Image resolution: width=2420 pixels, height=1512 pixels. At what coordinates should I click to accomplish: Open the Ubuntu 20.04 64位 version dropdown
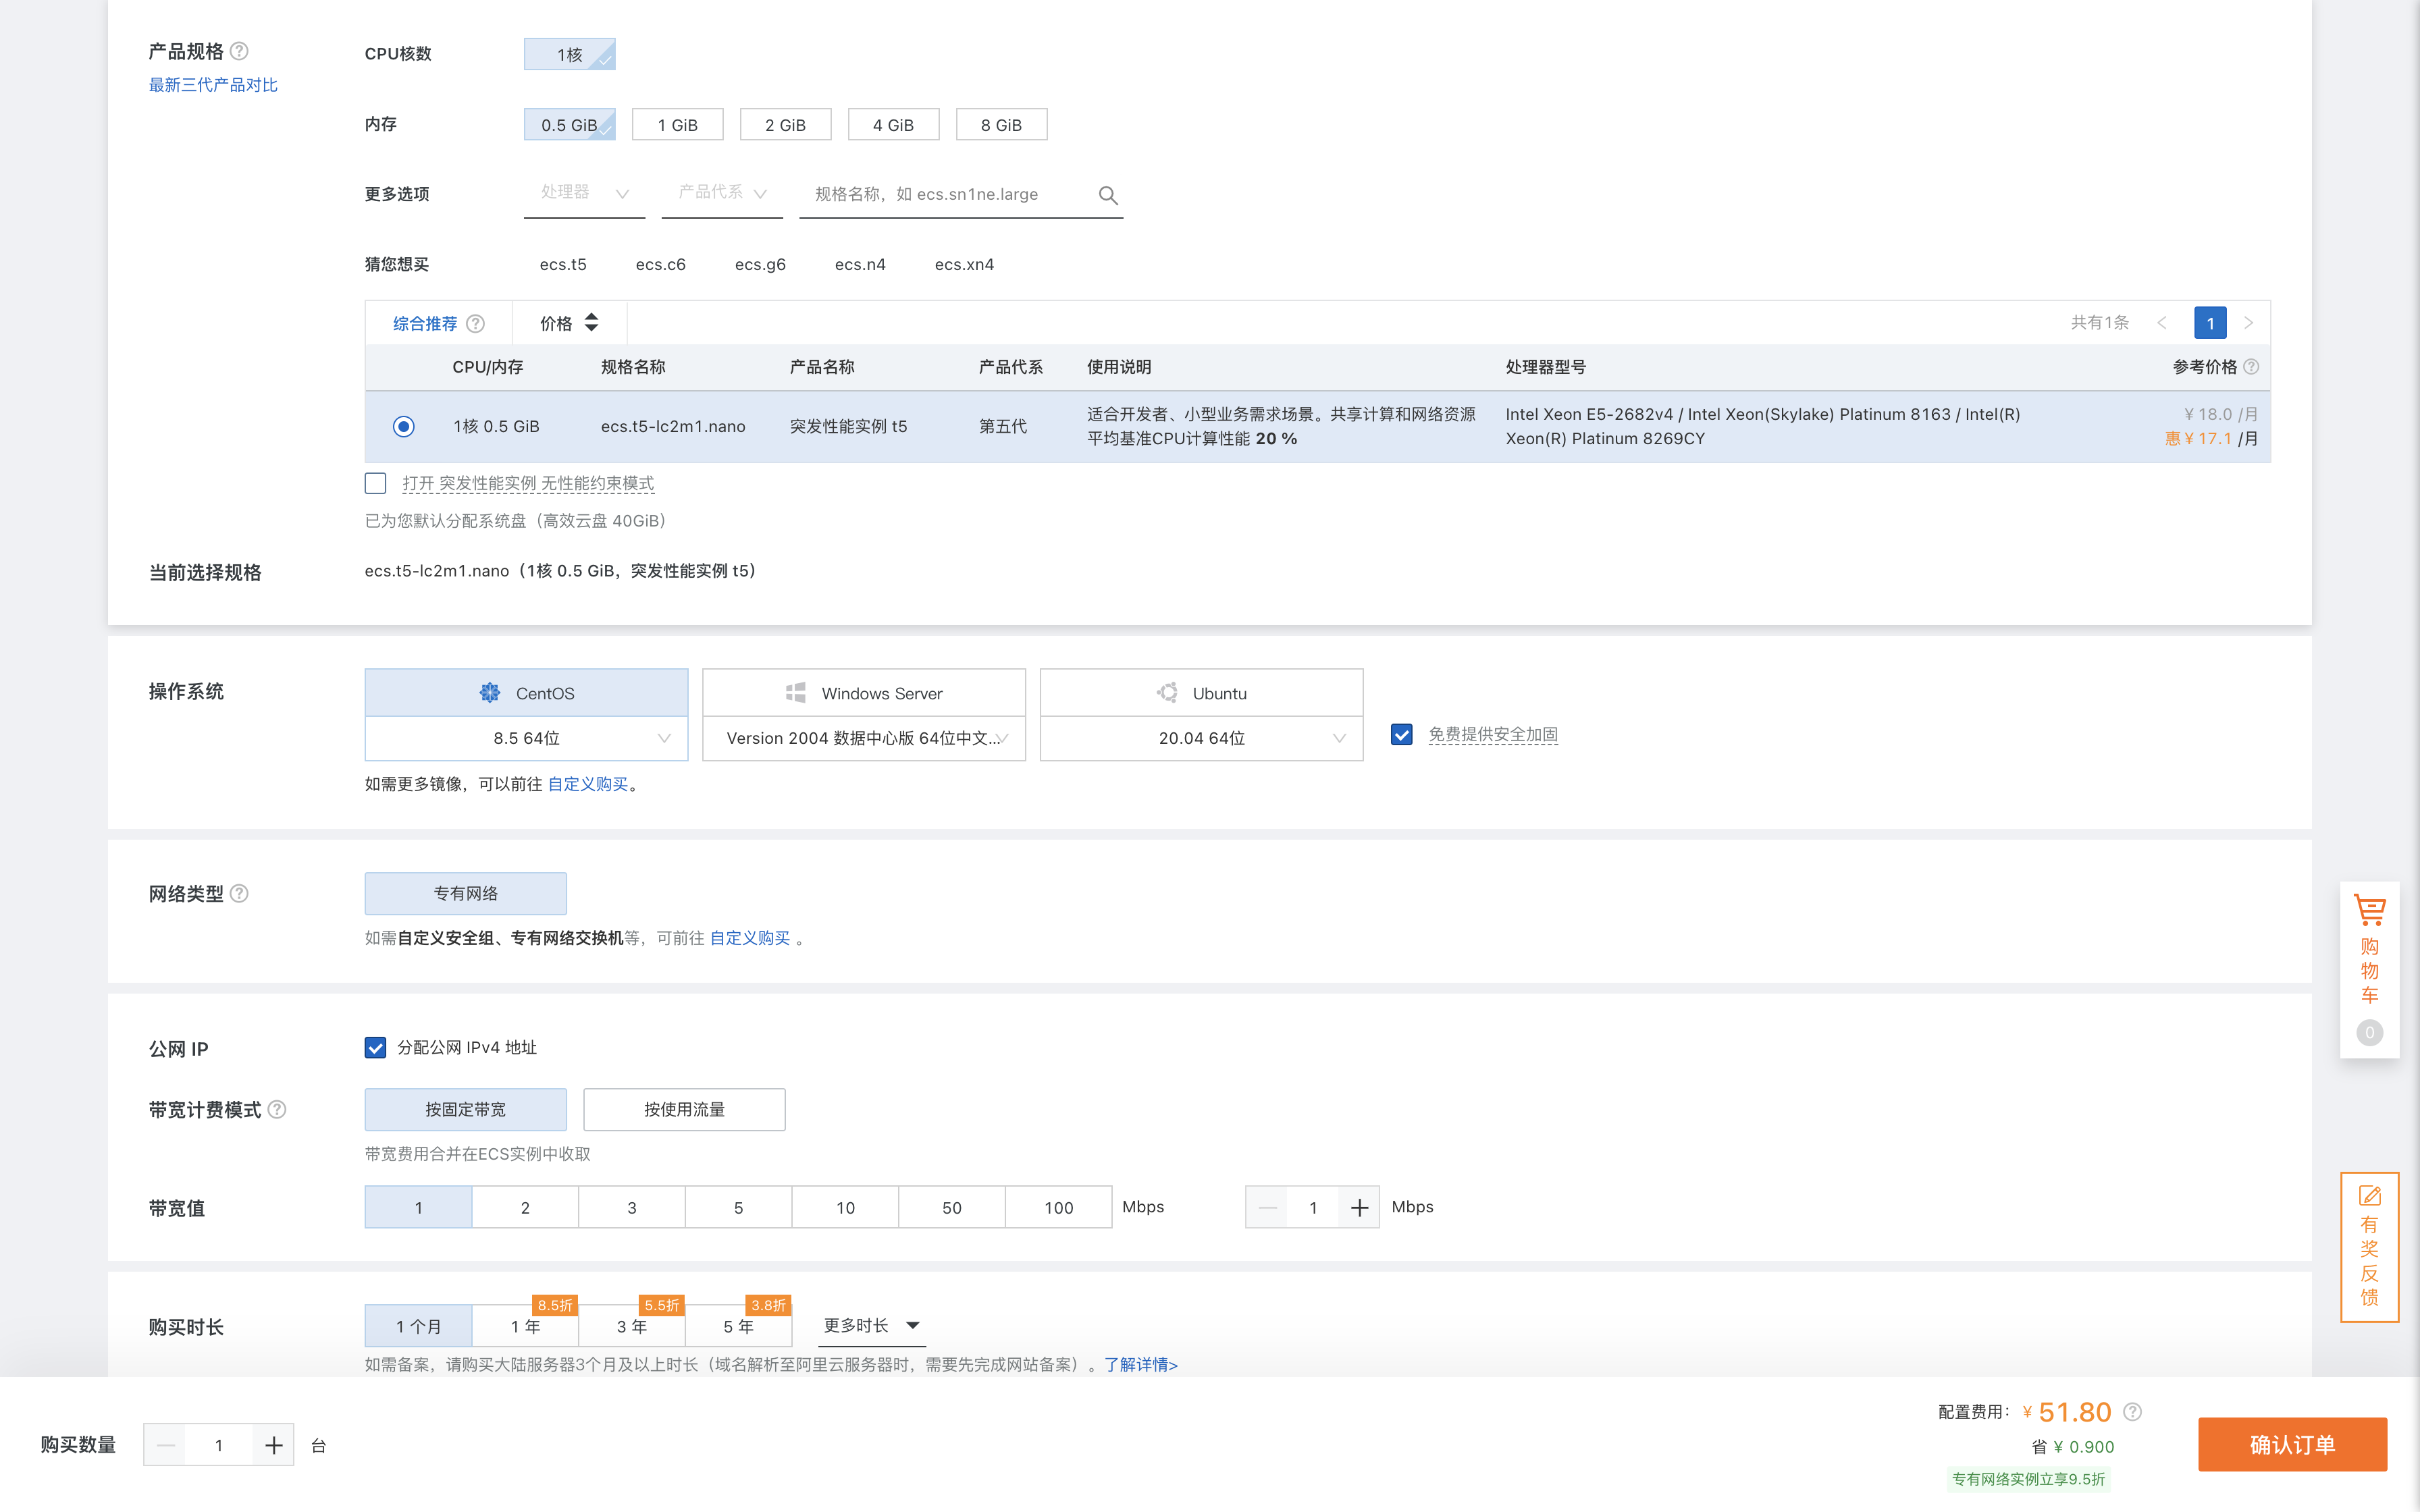point(1201,738)
